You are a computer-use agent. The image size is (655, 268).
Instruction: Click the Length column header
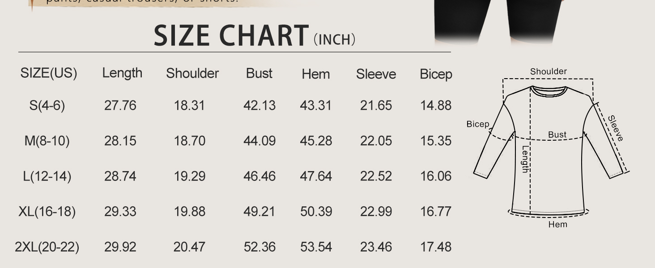(122, 73)
